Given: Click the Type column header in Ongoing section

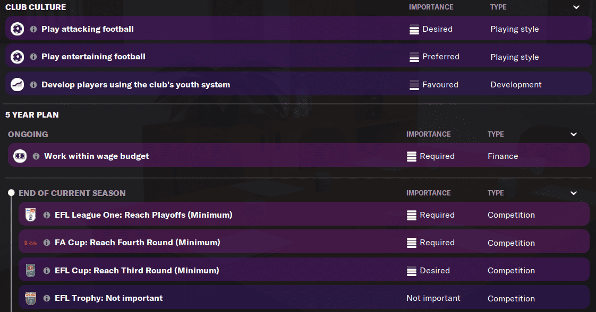Looking at the screenshot, I should click(495, 135).
